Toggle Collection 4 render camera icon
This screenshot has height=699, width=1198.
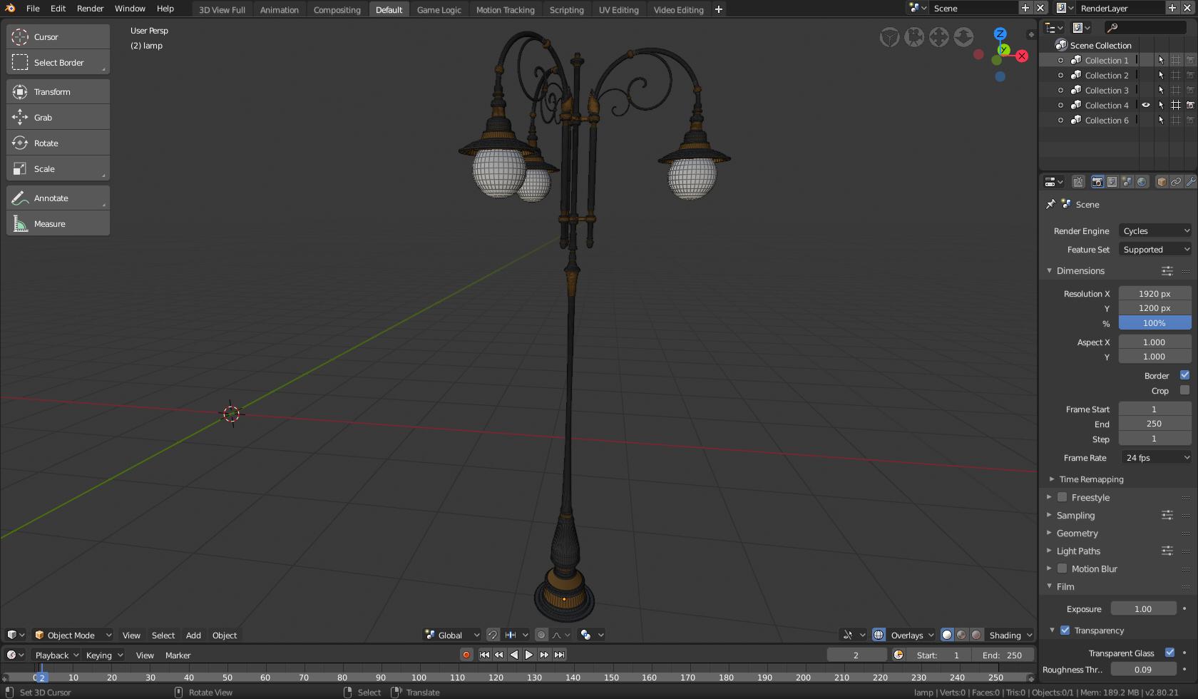tap(1190, 105)
